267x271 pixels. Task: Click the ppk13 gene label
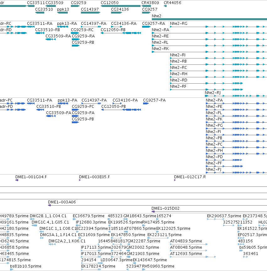[63, 9]
